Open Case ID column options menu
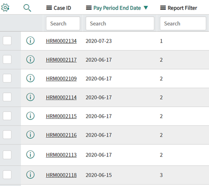209x186 pixels. (x=49, y=8)
